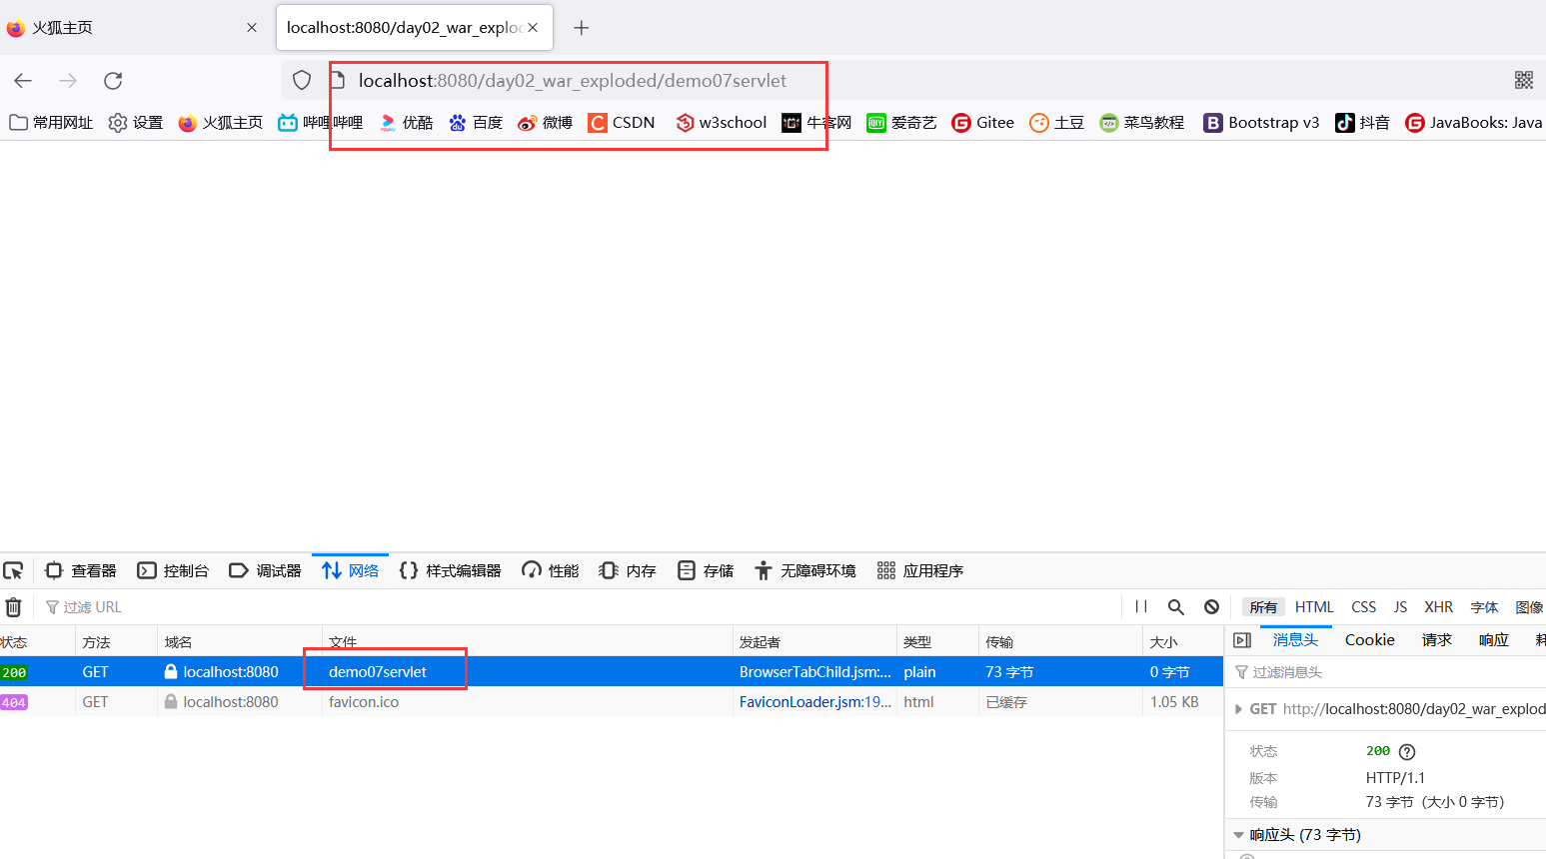
Task: Open the Cookie tab in headers panel
Action: pos(1369,640)
